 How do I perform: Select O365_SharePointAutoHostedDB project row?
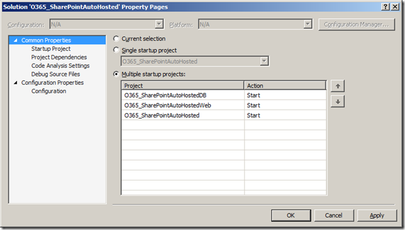click(x=182, y=95)
